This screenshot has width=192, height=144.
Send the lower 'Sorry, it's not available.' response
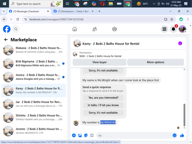103,113
